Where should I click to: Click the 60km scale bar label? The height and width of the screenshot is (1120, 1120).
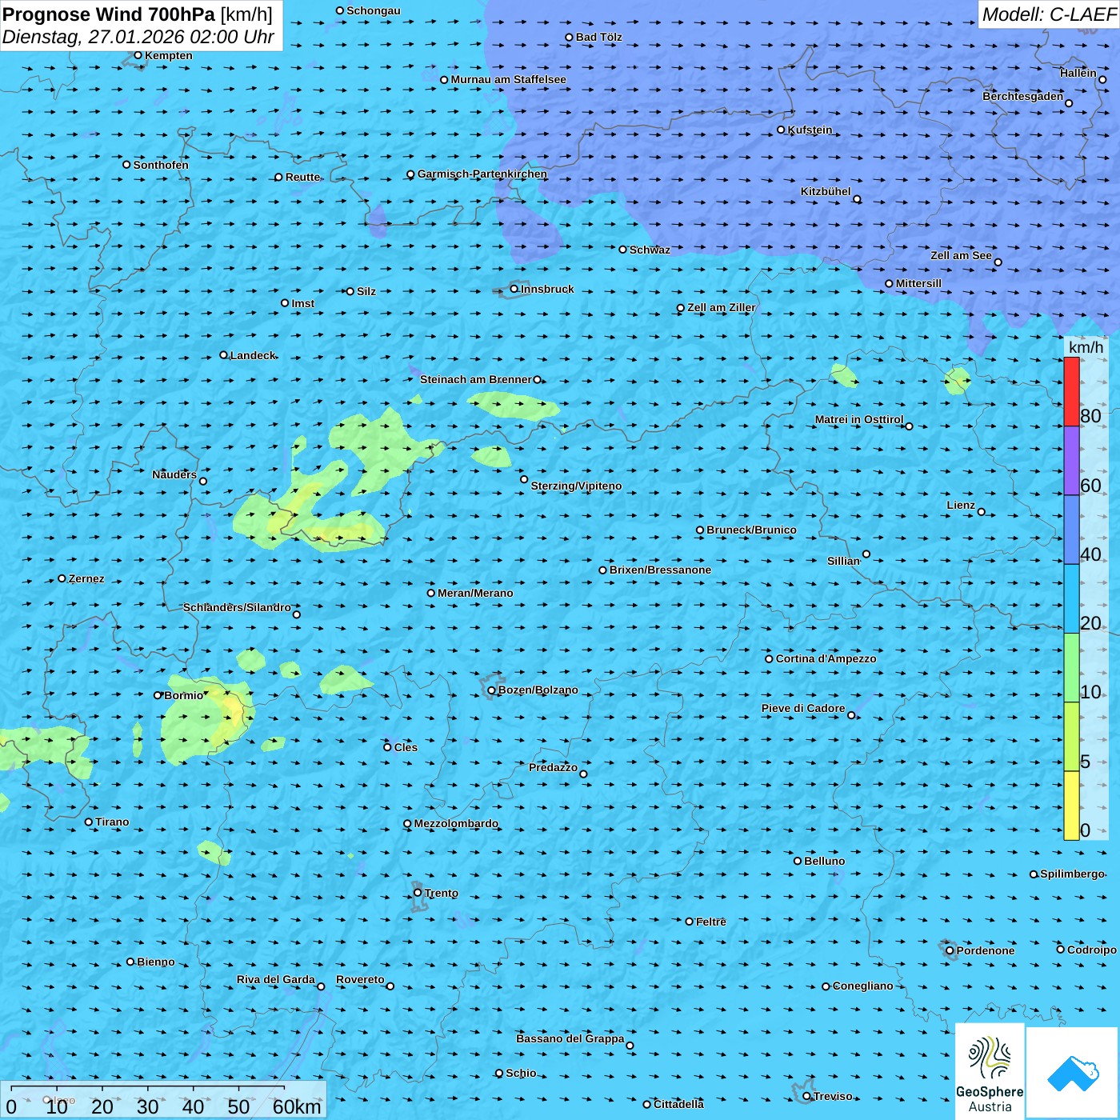tap(297, 1106)
